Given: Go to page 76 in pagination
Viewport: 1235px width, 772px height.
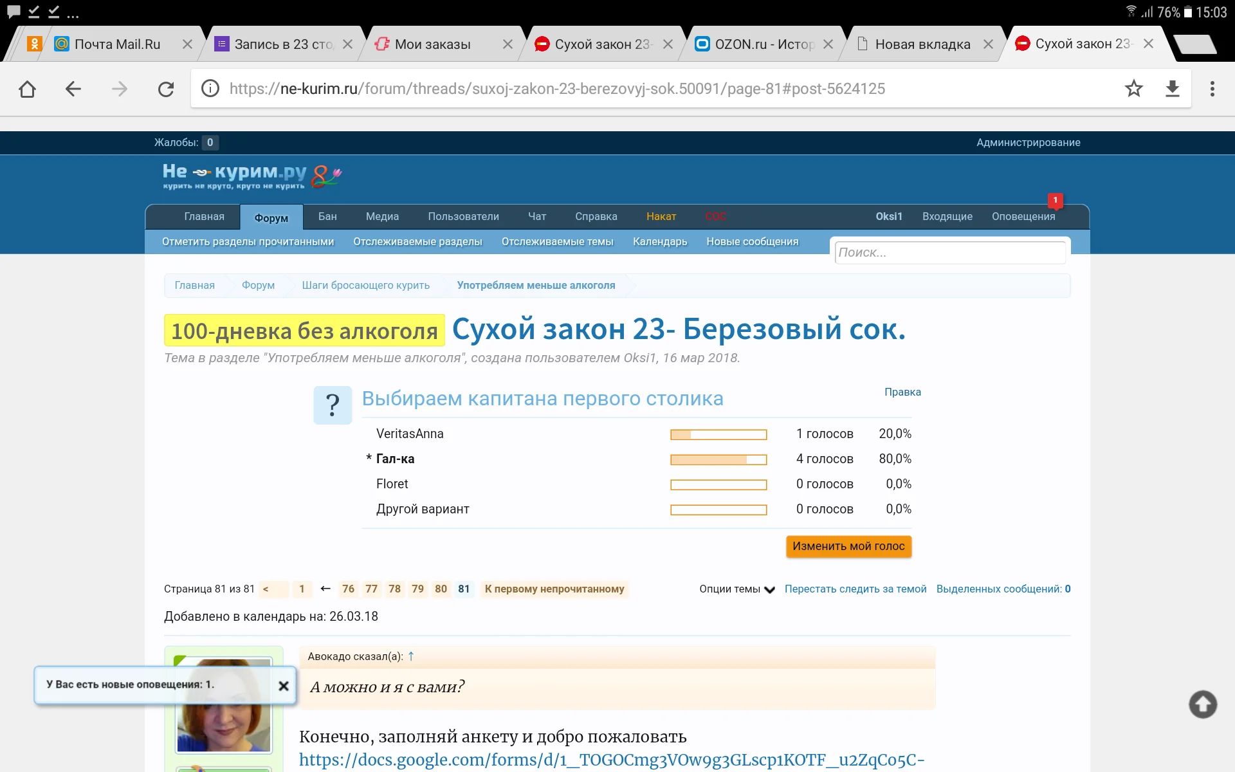Looking at the screenshot, I should pos(348,589).
